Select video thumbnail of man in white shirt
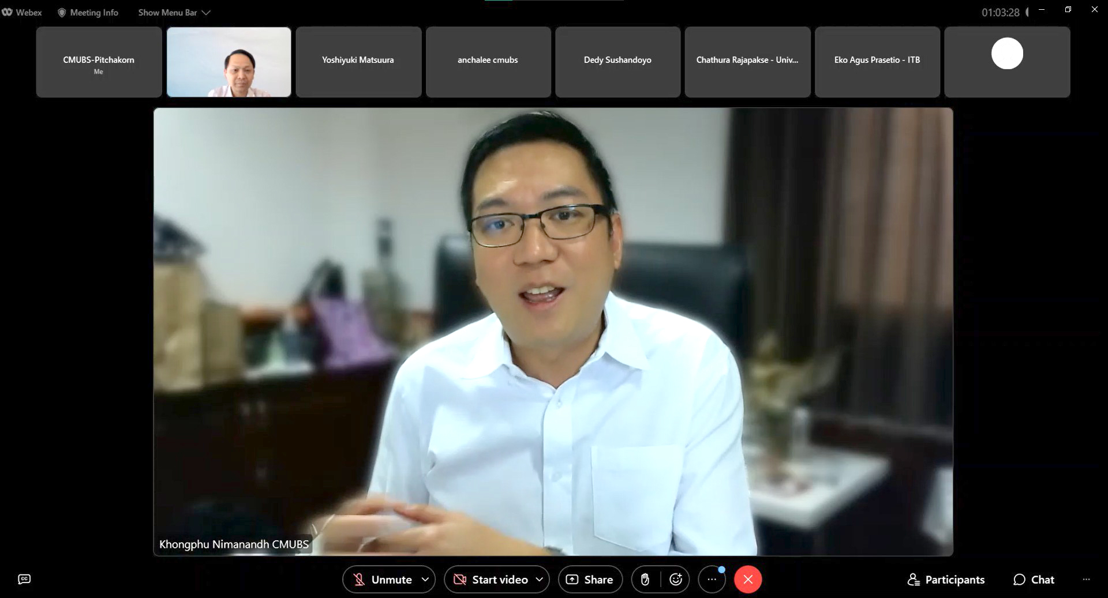The height and width of the screenshot is (598, 1108). [229, 62]
